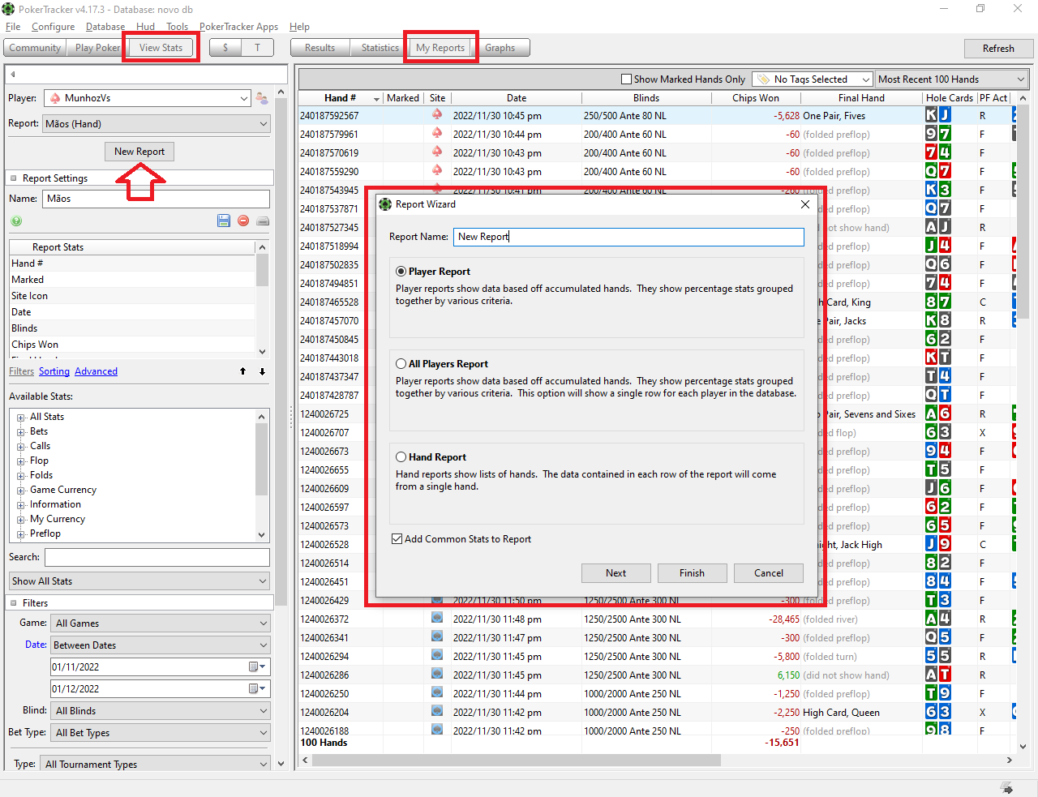
Task: Expand the Bets node in Available Stats
Action: (x=21, y=431)
